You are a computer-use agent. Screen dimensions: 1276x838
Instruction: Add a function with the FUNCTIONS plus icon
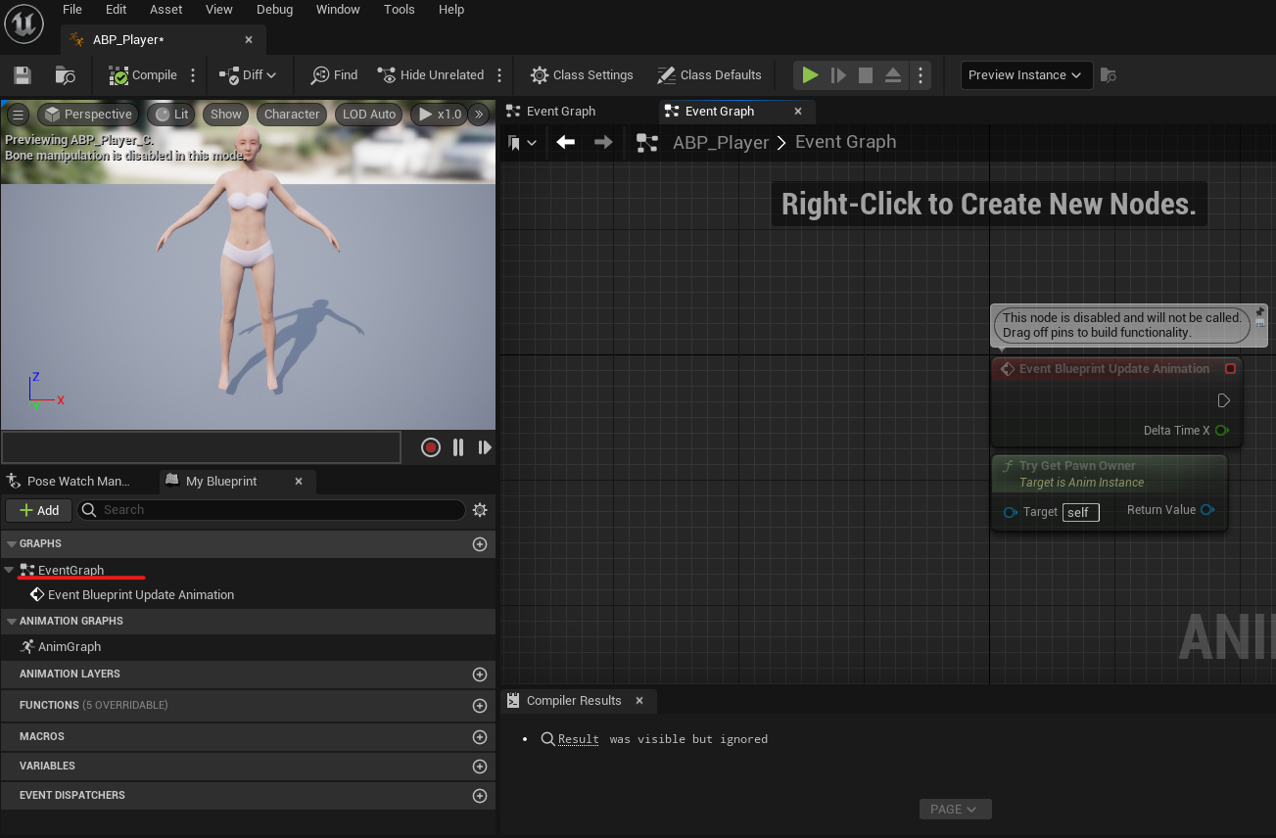(480, 706)
